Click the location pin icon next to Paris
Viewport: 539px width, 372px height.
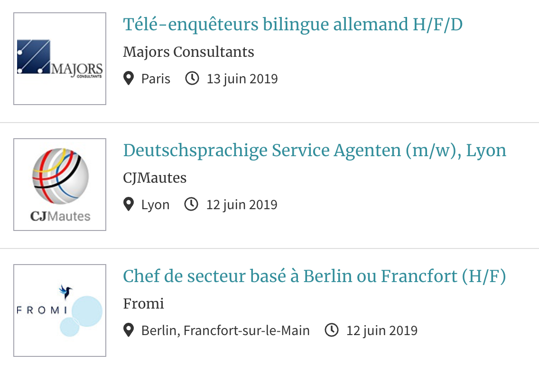click(129, 79)
